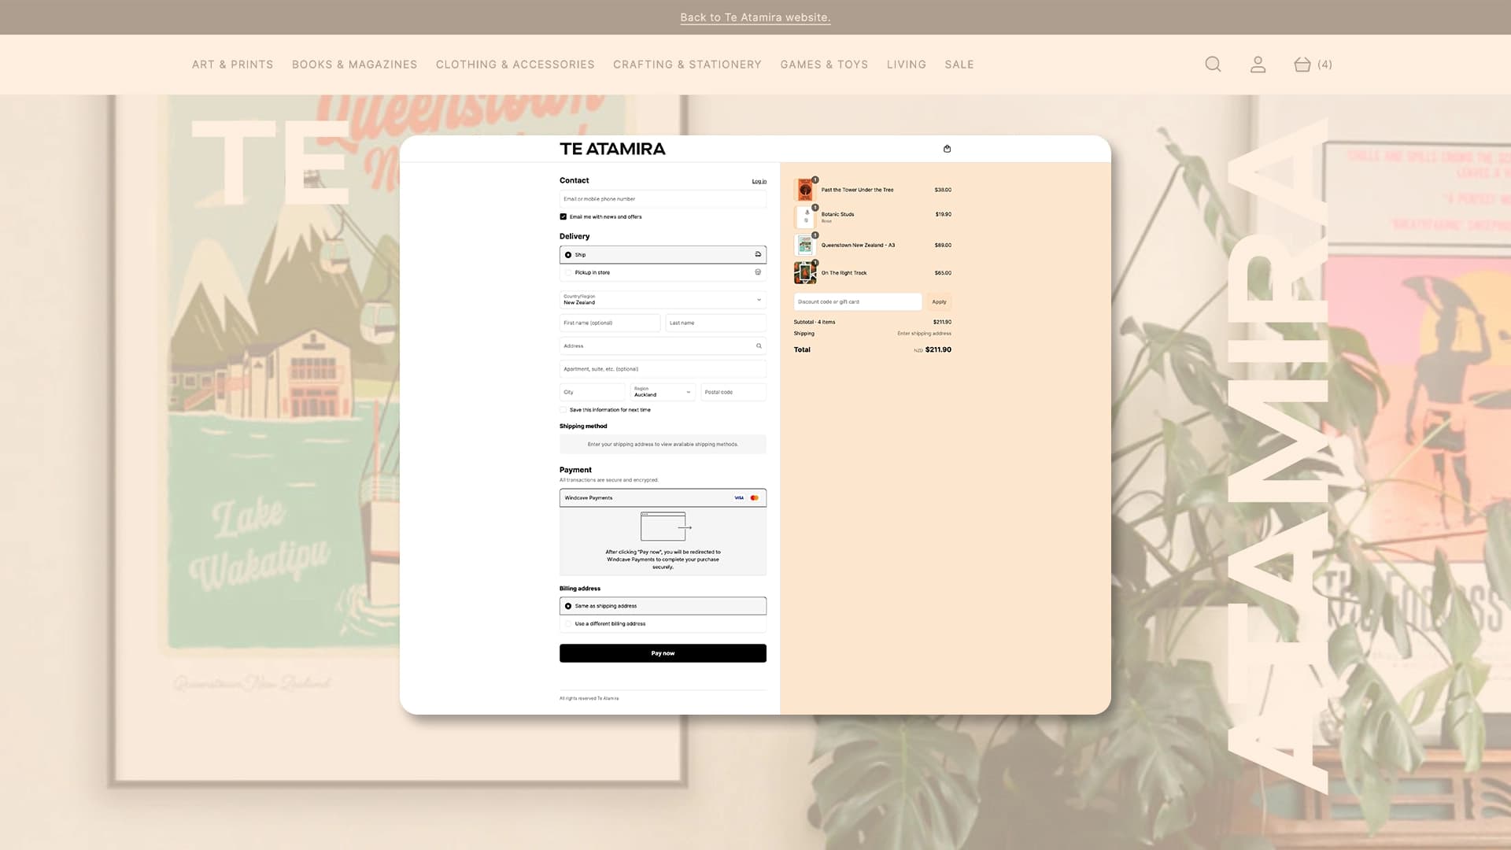
Task: Click the Mastercard logo
Action: [754, 498]
